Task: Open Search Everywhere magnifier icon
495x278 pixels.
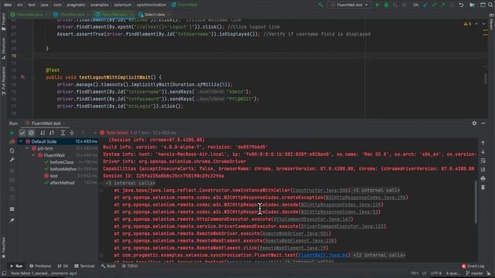Action: (x=490, y=5)
